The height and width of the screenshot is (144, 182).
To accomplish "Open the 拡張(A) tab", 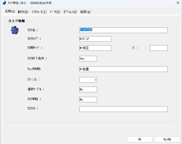I will point(85,12).
